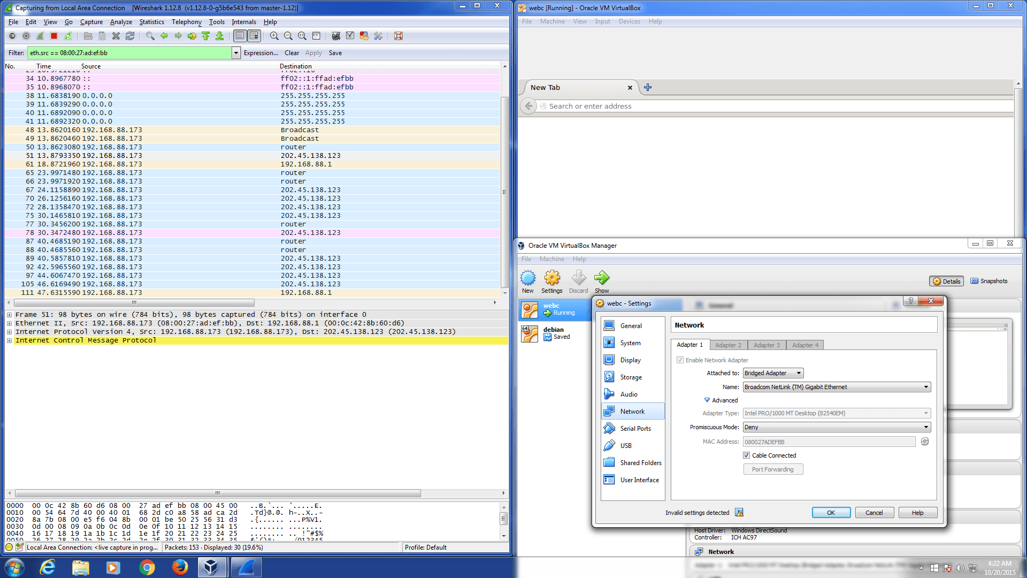Open Wireshark Capture menu
Image resolution: width=1027 pixels, height=578 pixels.
(x=91, y=22)
